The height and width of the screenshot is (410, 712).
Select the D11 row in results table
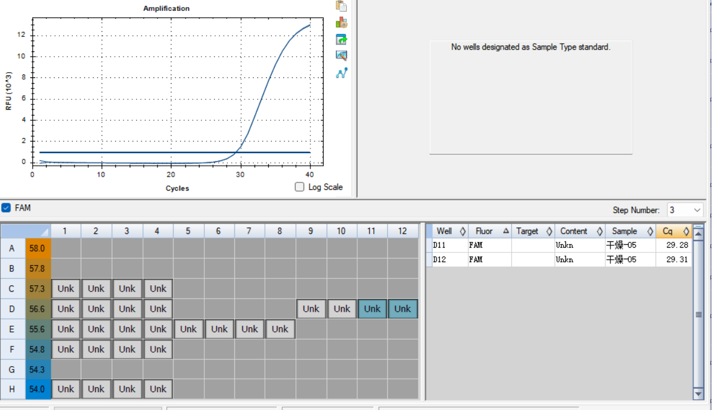pos(559,245)
